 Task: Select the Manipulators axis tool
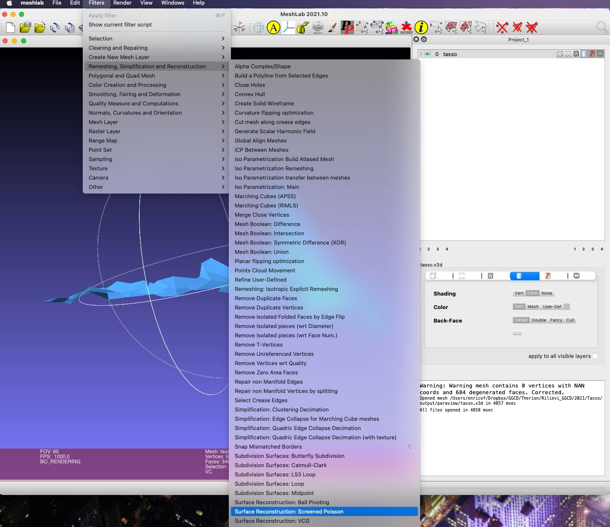tap(288, 28)
